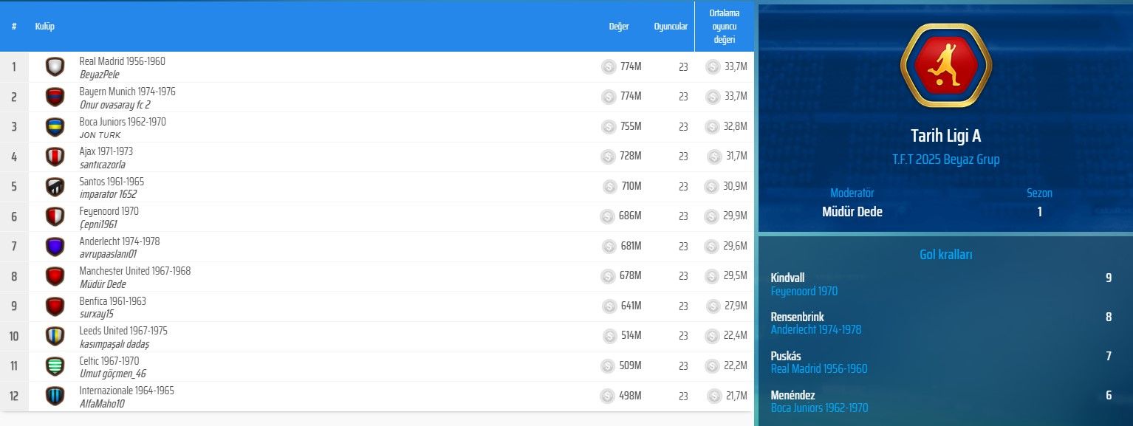The height and width of the screenshot is (426, 1133).
Task: Open Manchester United 1967-1968 club name
Action: (134, 271)
